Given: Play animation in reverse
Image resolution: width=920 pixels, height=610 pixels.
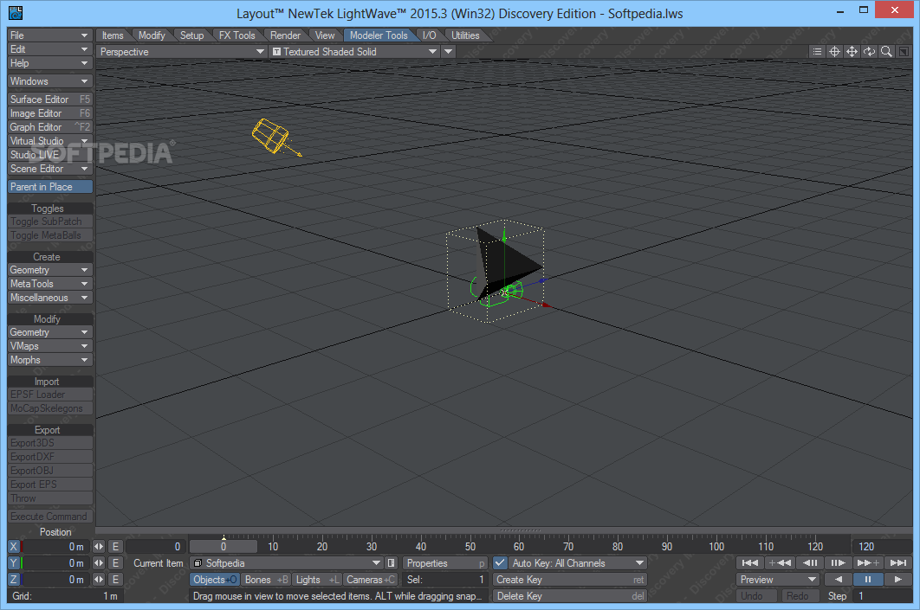Looking at the screenshot, I should 839,579.
